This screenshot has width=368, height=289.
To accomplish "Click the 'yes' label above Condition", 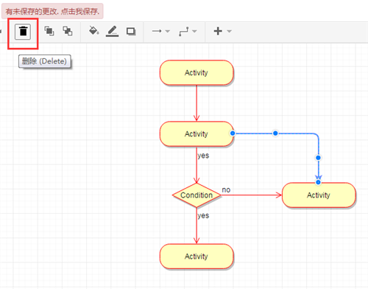I will point(203,156).
